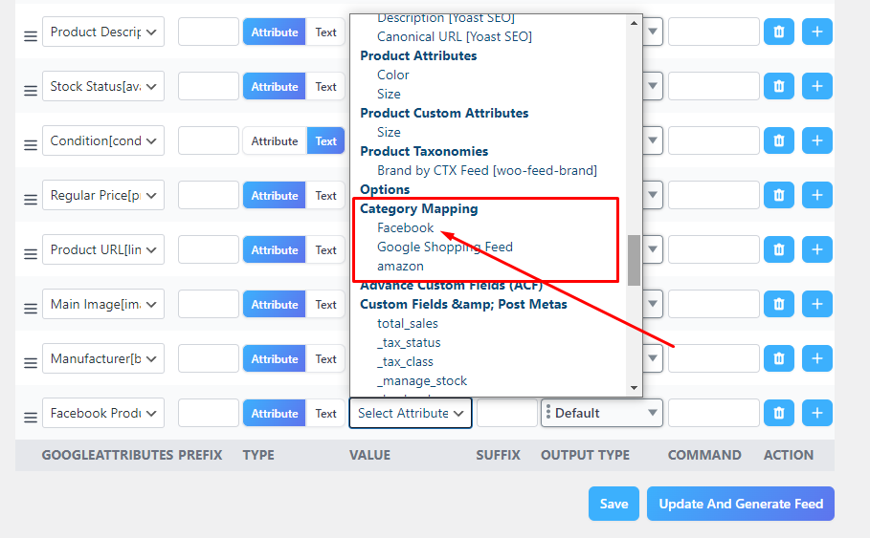Delete the Manufacturer row
Screen dimensions: 870x538
coord(778,358)
